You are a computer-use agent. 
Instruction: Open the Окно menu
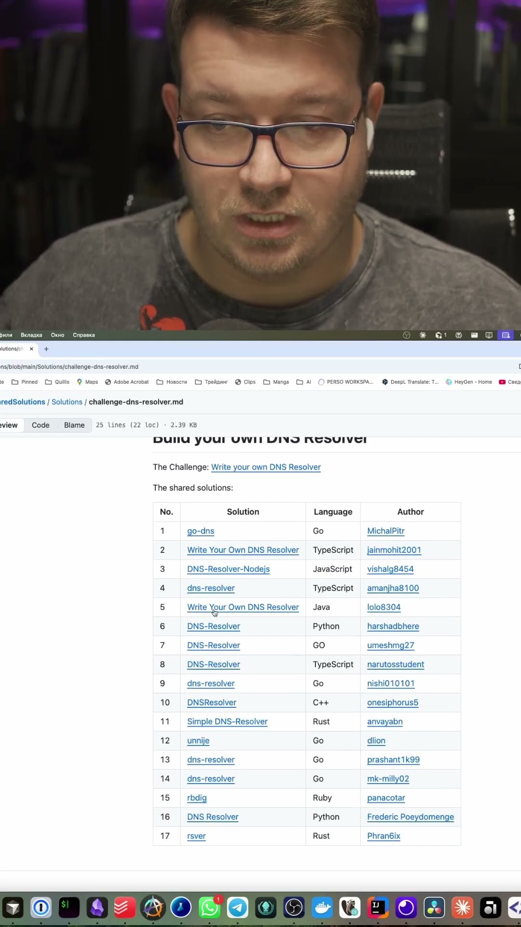57,335
